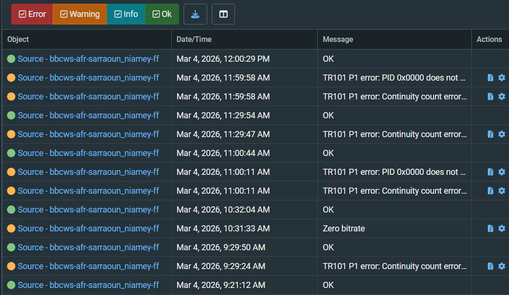
Task: Select the 'Zero bitrate' message text
Action: 344,229
